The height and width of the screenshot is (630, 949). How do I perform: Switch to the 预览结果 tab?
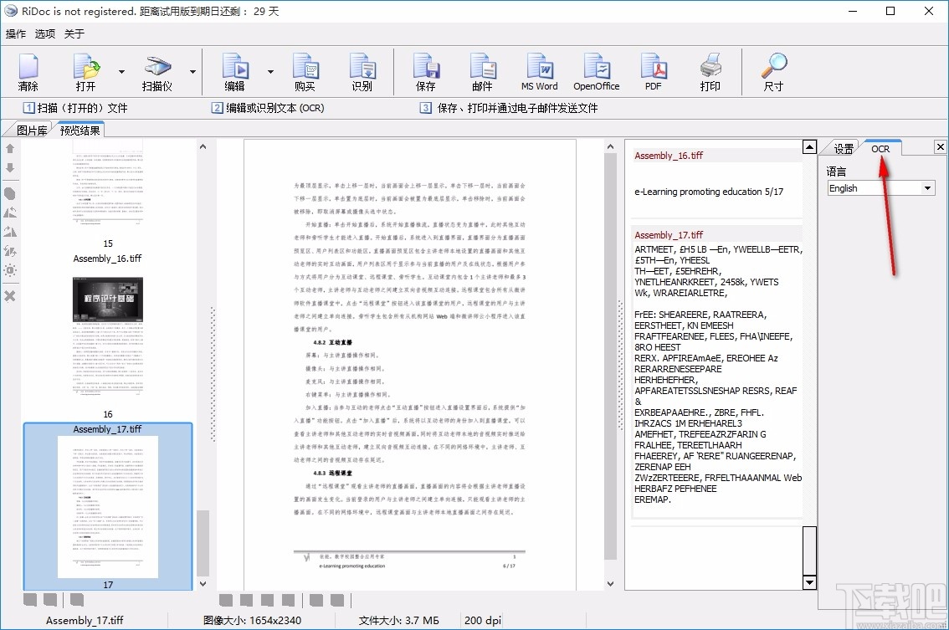pyautogui.click(x=80, y=131)
